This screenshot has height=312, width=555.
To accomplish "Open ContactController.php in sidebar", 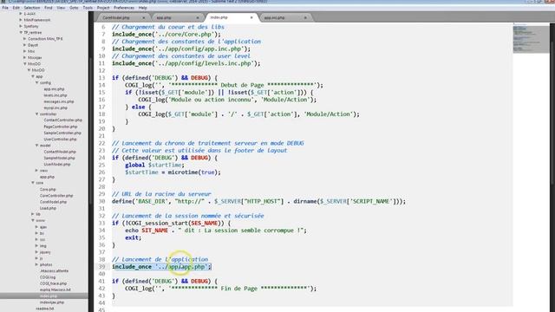I will pos(63,120).
